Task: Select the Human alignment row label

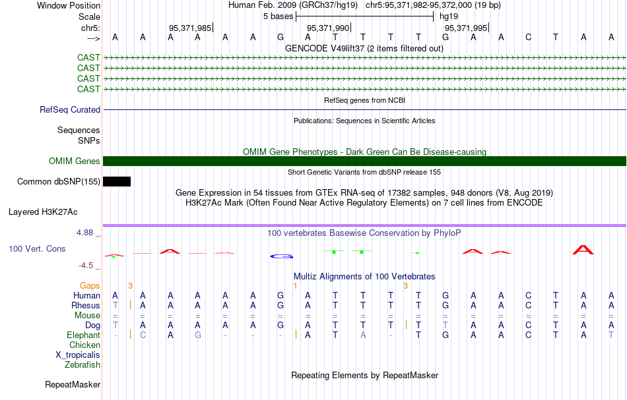Action: pyautogui.click(x=86, y=295)
